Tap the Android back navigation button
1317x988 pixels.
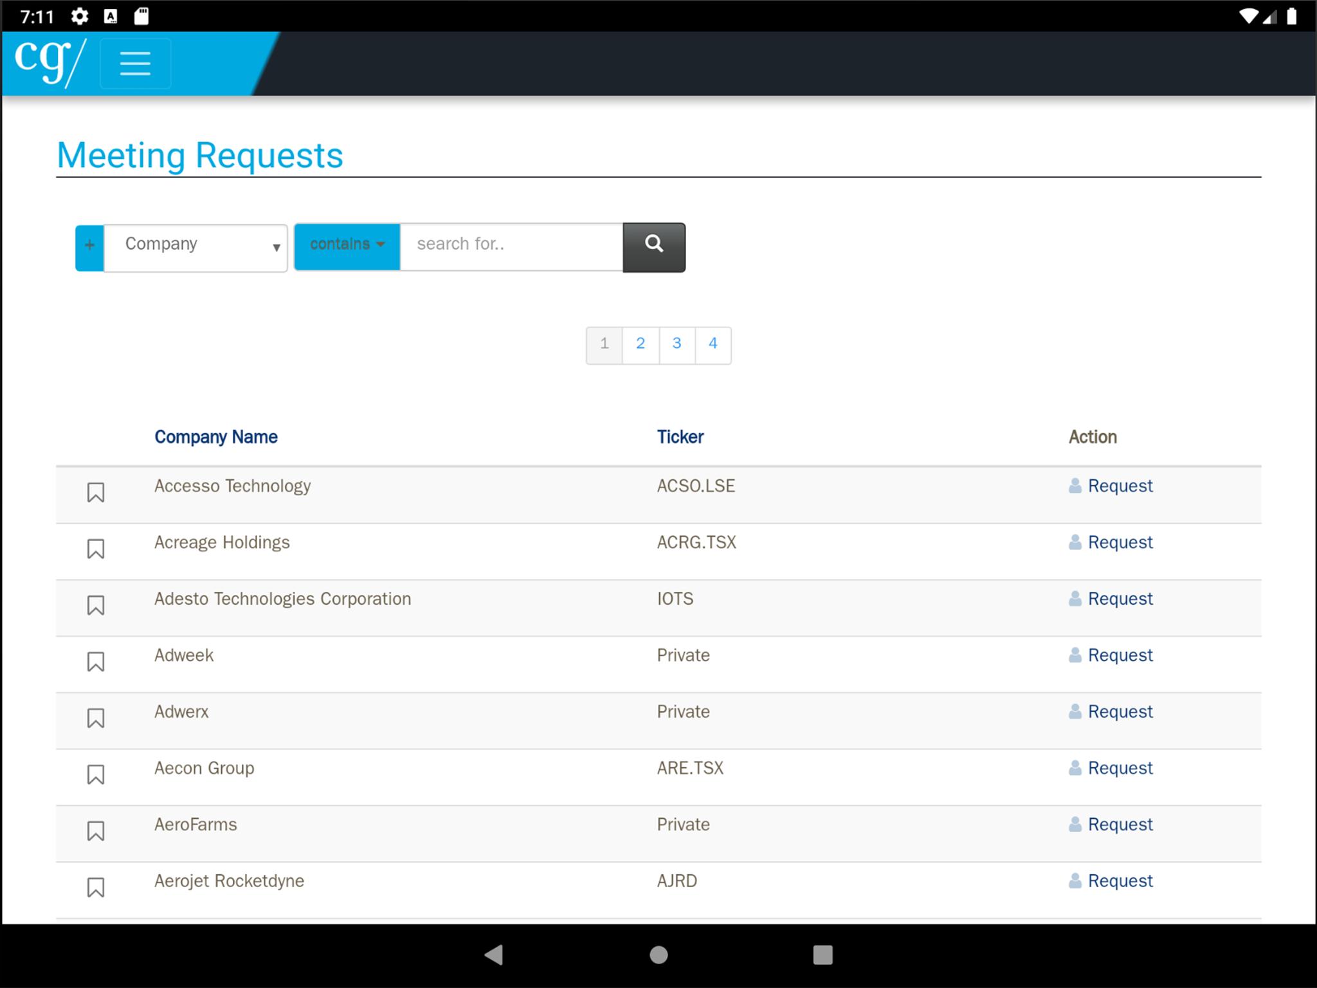494,955
